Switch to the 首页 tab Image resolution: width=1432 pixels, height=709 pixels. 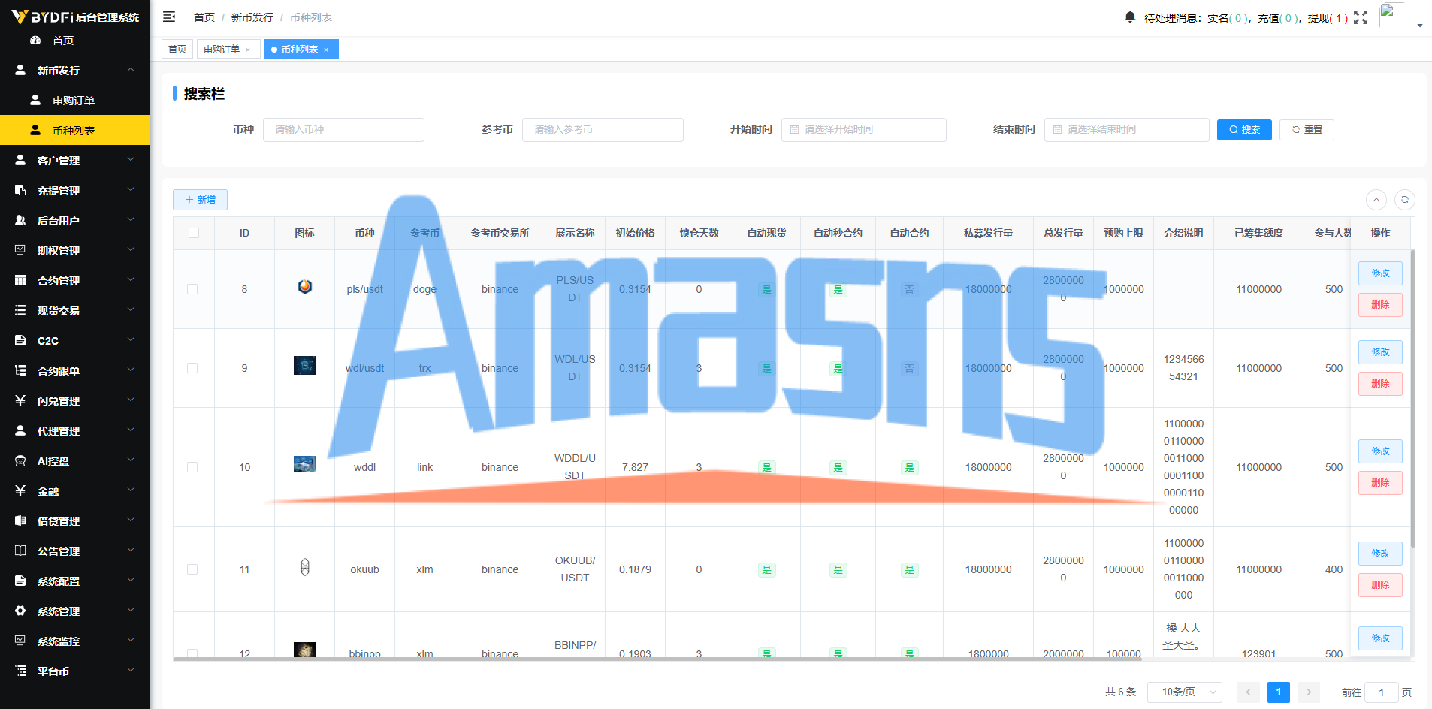click(177, 49)
